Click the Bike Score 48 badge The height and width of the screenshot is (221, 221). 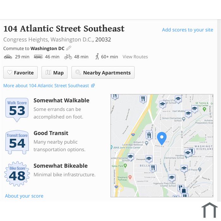point(17,174)
